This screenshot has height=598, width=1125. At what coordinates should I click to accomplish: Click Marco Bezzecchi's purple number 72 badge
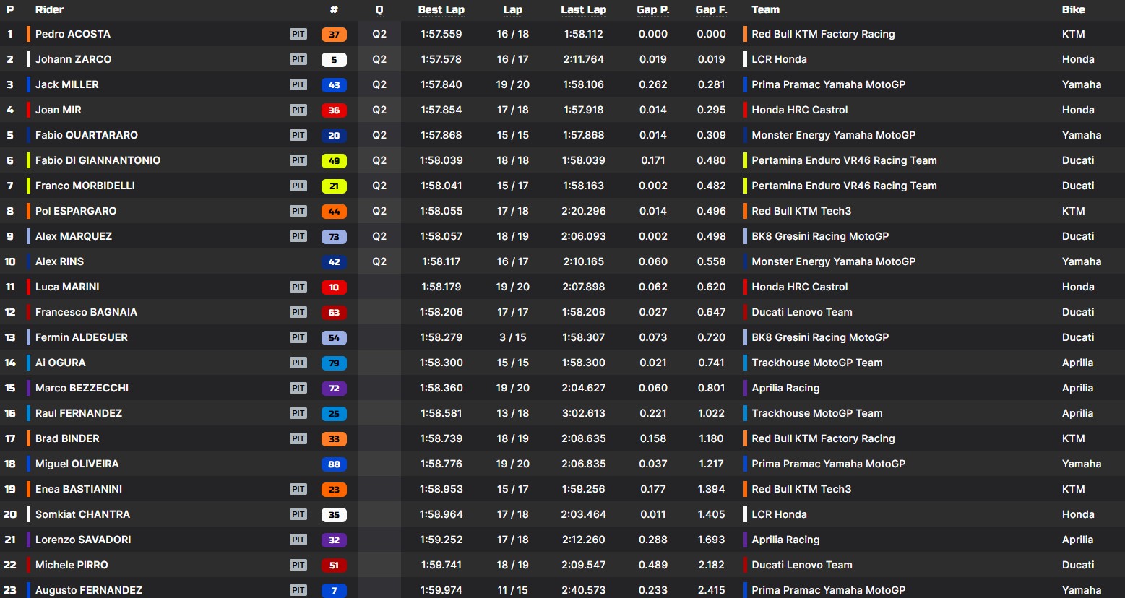(334, 389)
